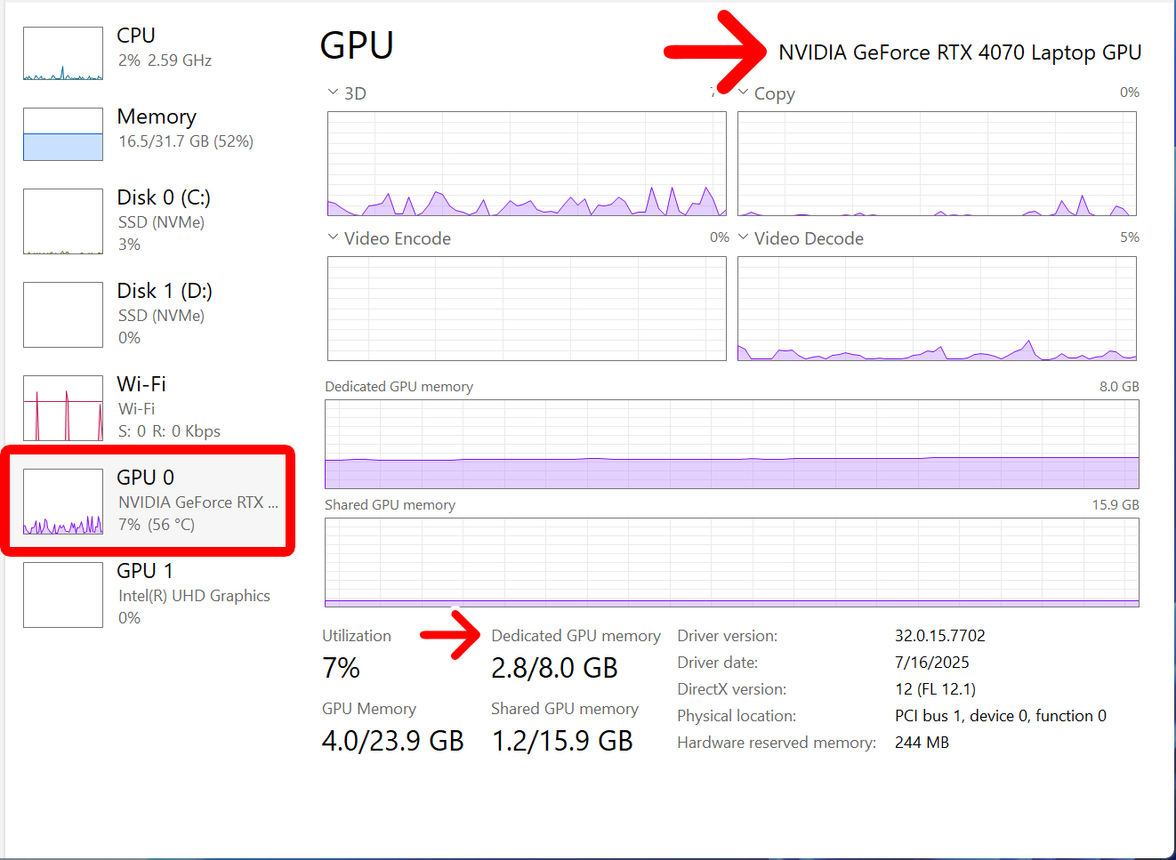
Task: Click the GPU 0 purple graph icon
Action: click(62, 501)
